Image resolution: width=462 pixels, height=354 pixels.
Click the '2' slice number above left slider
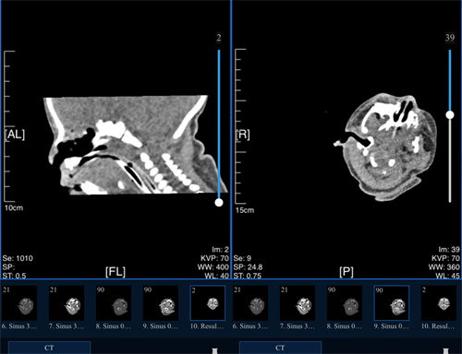tap(219, 38)
